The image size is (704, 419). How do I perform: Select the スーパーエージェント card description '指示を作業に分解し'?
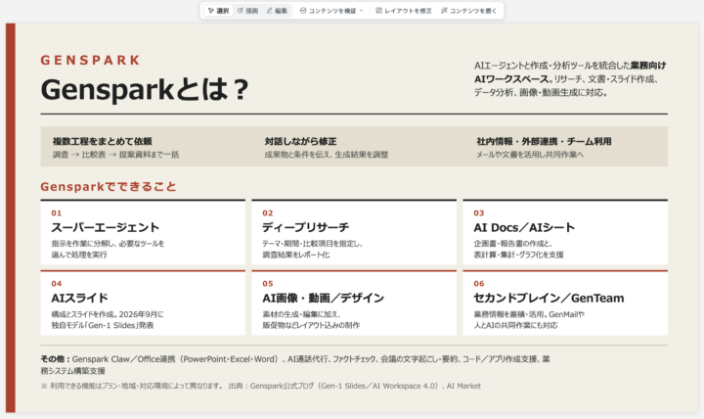[x=108, y=249]
